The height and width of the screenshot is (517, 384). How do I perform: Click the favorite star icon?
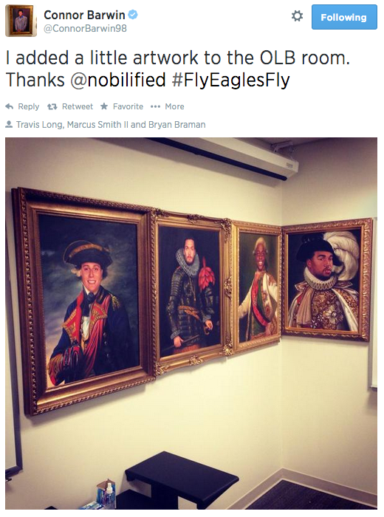click(x=104, y=106)
